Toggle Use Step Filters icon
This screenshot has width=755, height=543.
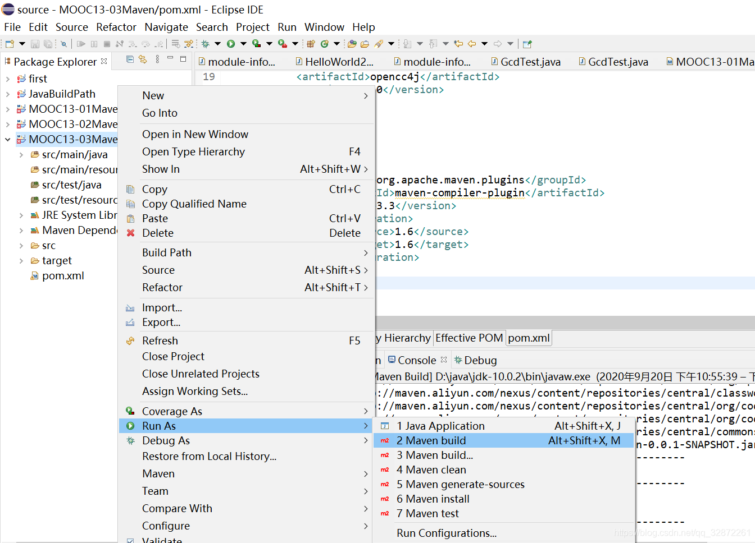[x=189, y=44]
